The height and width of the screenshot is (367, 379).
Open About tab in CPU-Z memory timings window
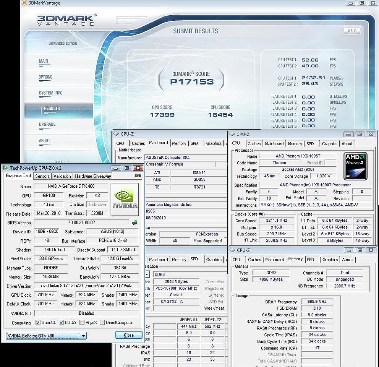pos(348,260)
